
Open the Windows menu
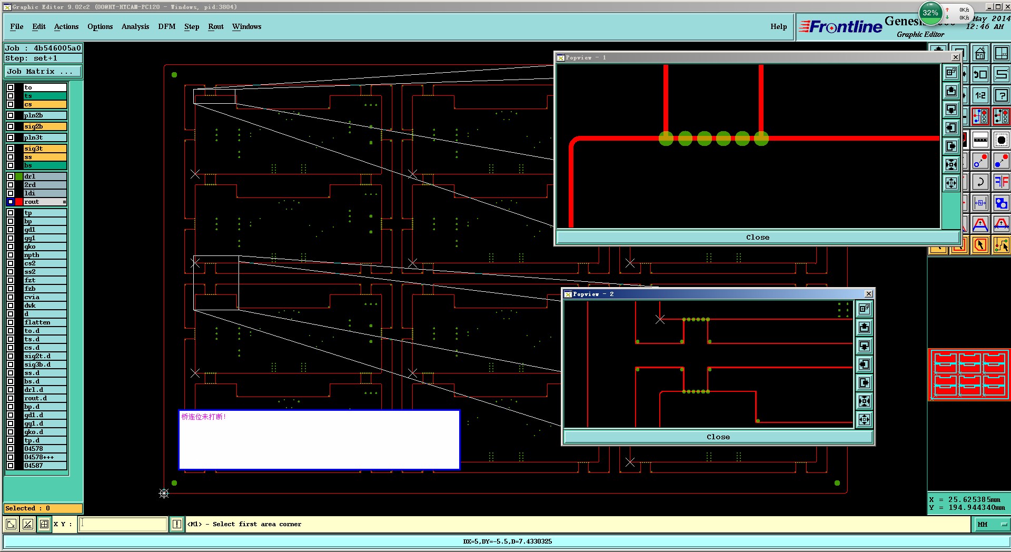click(247, 26)
